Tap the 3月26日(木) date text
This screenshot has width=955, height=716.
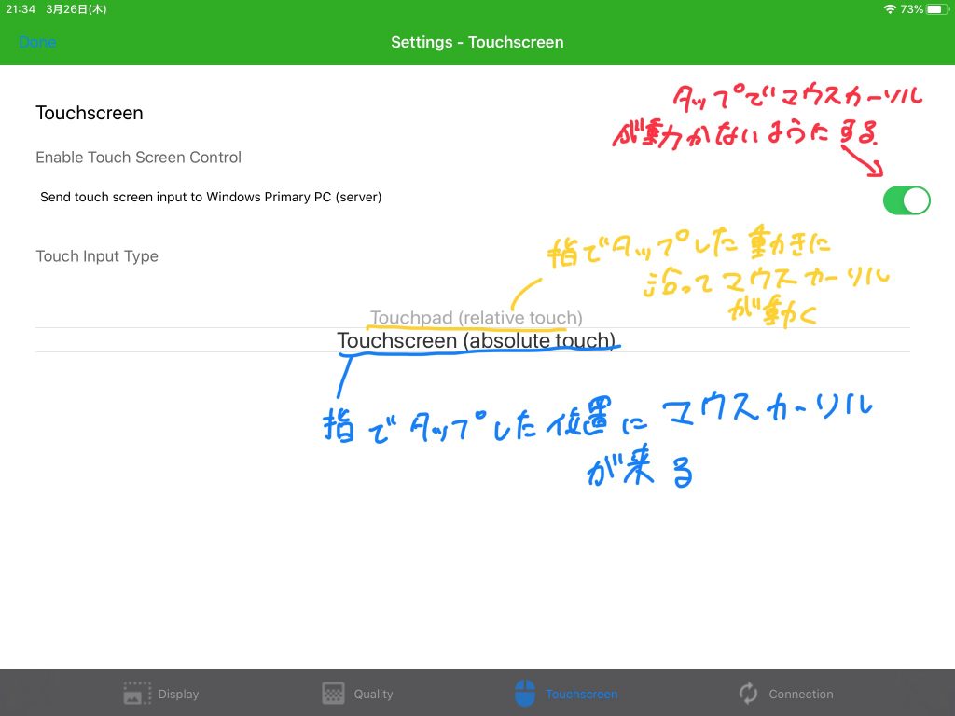pos(76,9)
